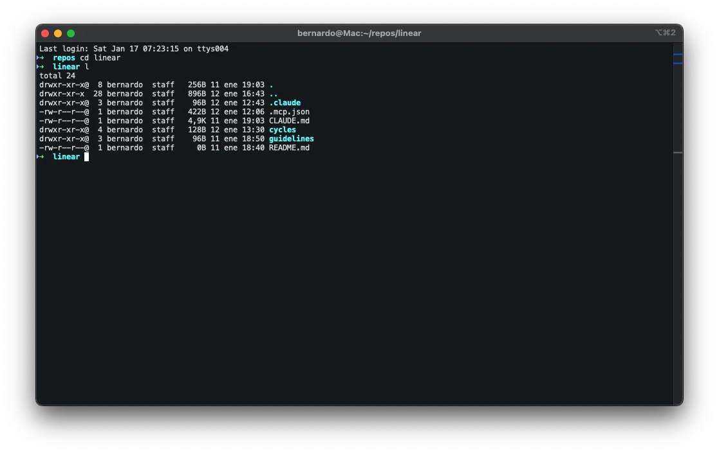Image resolution: width=719 pixels, height=453 pixels.
Task: Click the upper blue mark in the scrollbar
Action: [677, 55]
